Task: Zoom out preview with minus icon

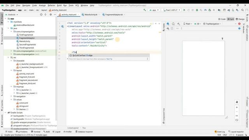Action: [x=237, y=112]
